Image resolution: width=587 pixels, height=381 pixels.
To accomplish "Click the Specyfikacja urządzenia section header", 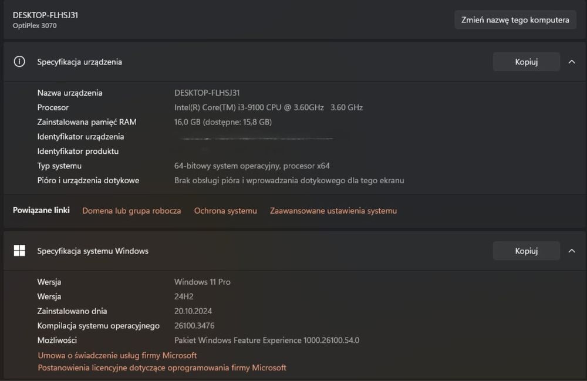I will pos(80,62).
